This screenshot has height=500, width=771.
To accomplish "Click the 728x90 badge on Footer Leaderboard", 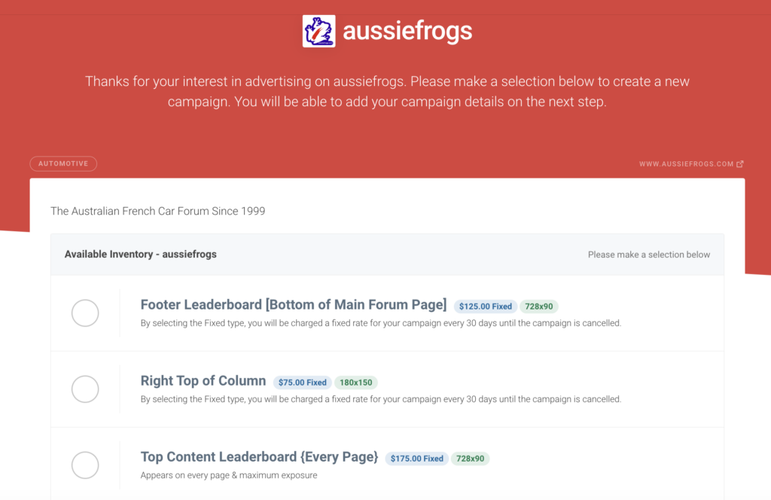I will 539,306.
